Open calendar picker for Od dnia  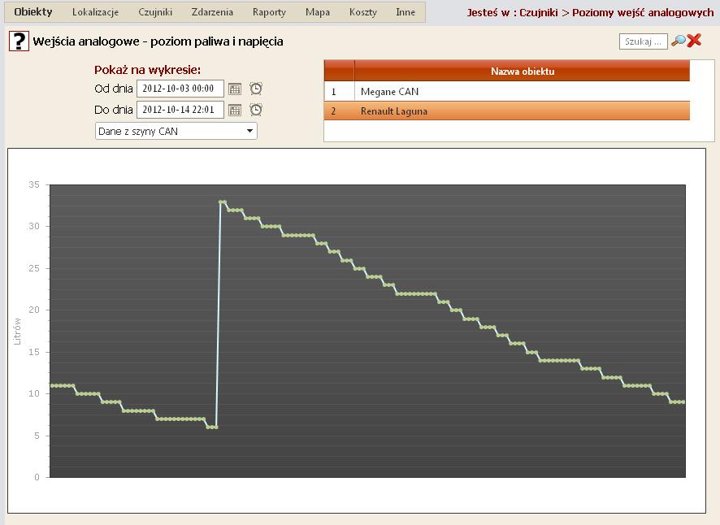click(x=235, y=89)
